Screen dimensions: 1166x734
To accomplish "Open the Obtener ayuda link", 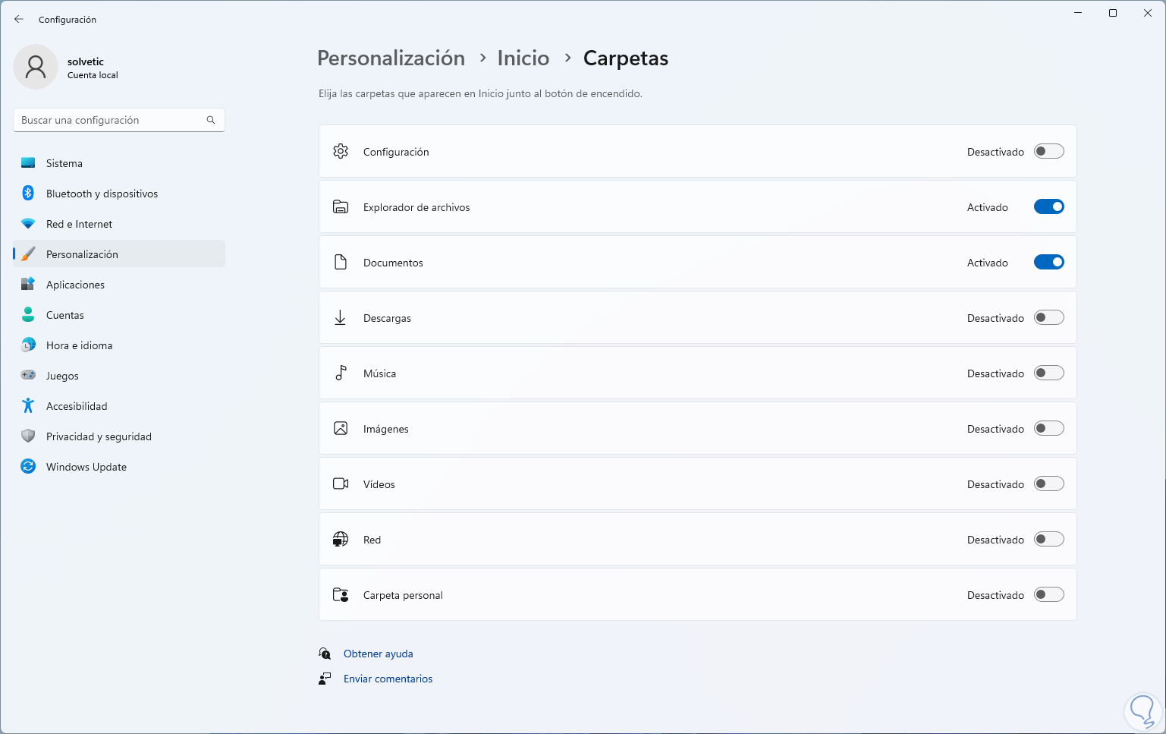I will (x=378, y=654).
